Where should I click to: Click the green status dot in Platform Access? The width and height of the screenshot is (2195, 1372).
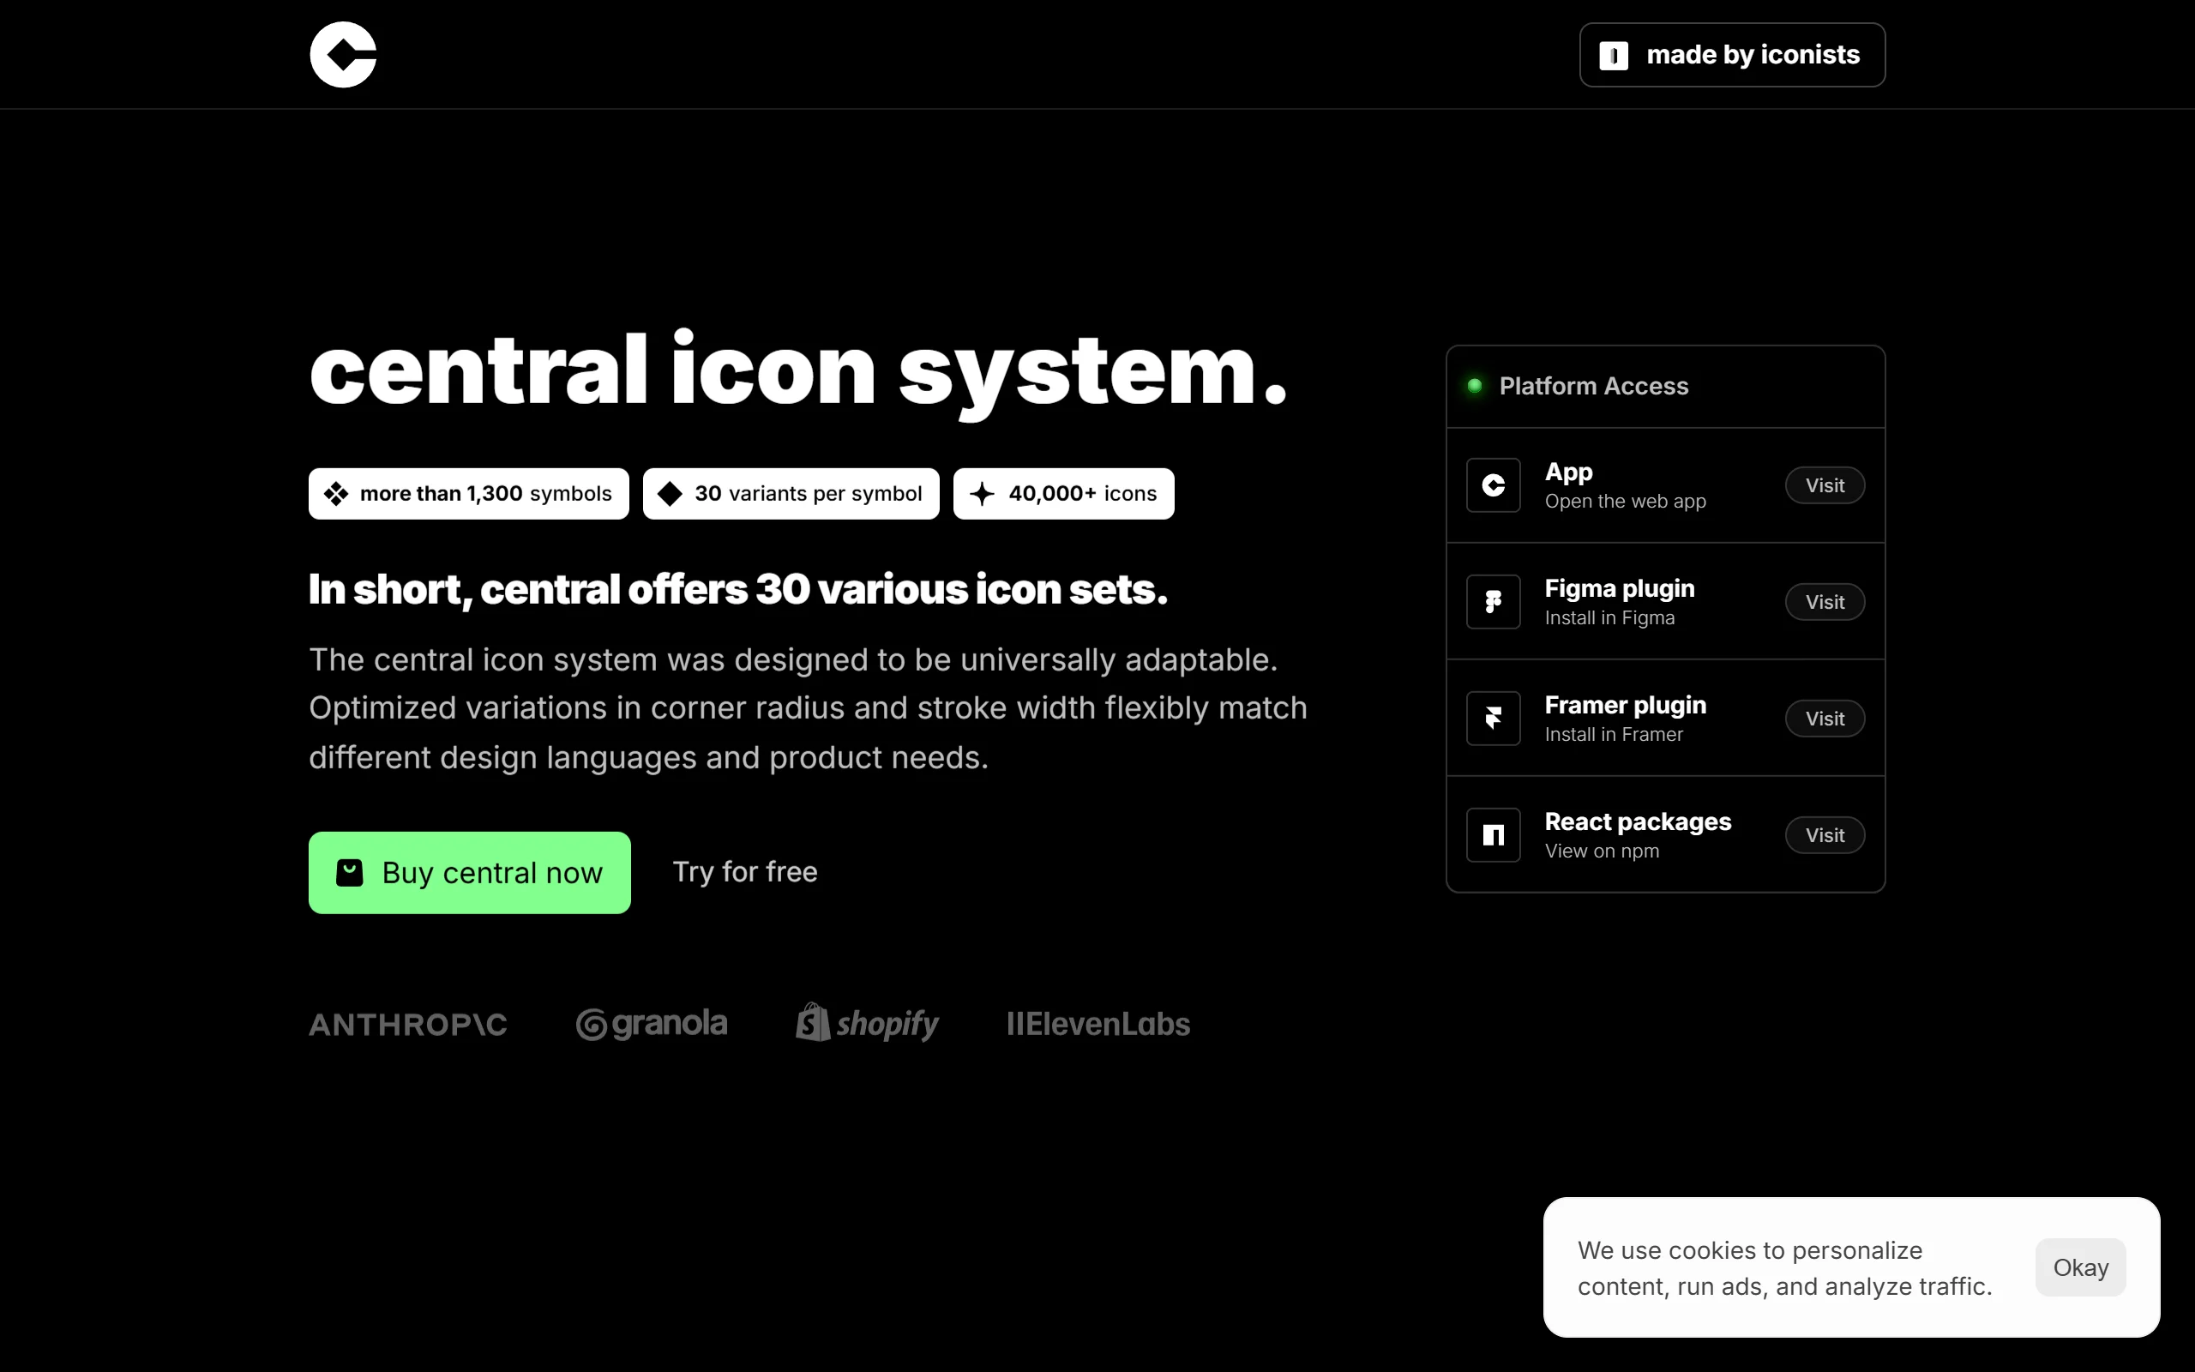1475,386
